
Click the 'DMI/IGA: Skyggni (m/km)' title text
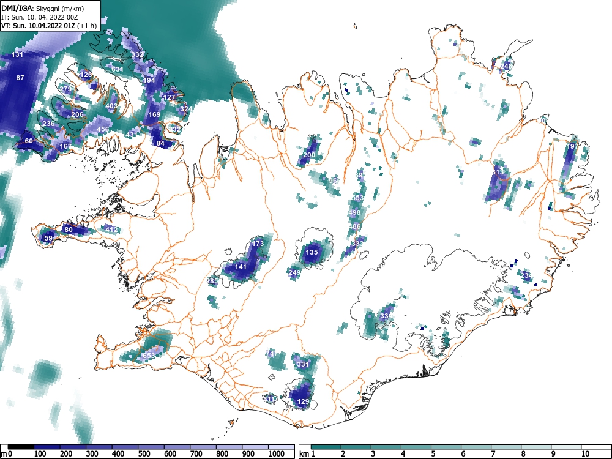click(43, 9)
